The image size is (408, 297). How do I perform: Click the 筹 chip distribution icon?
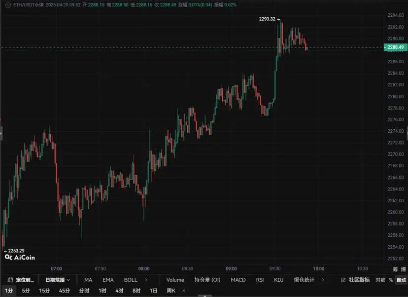point(395,269)
